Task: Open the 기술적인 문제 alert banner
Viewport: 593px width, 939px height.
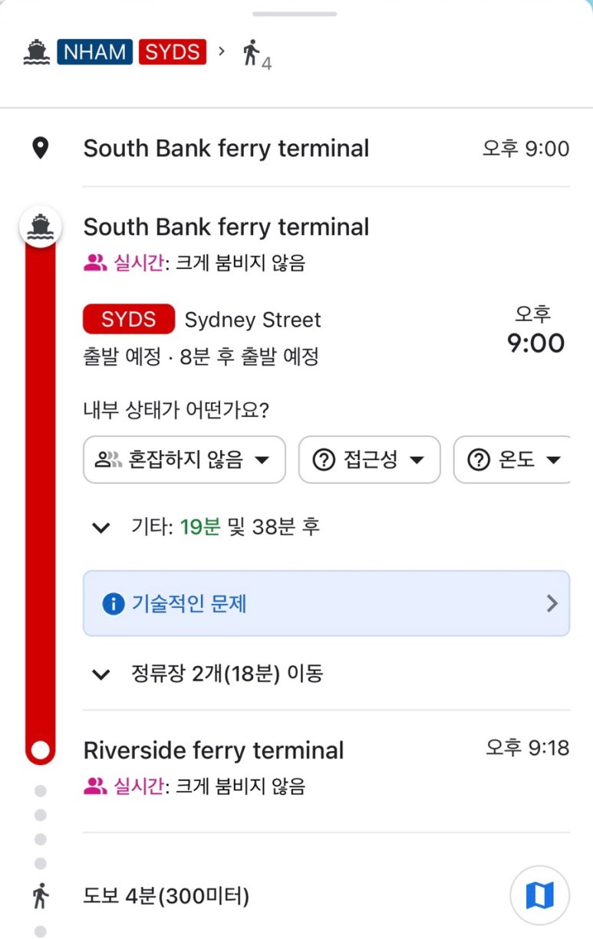Action: (x=326, y=604)
